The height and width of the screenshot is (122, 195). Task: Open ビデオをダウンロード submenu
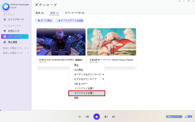[x=87, y=79]
